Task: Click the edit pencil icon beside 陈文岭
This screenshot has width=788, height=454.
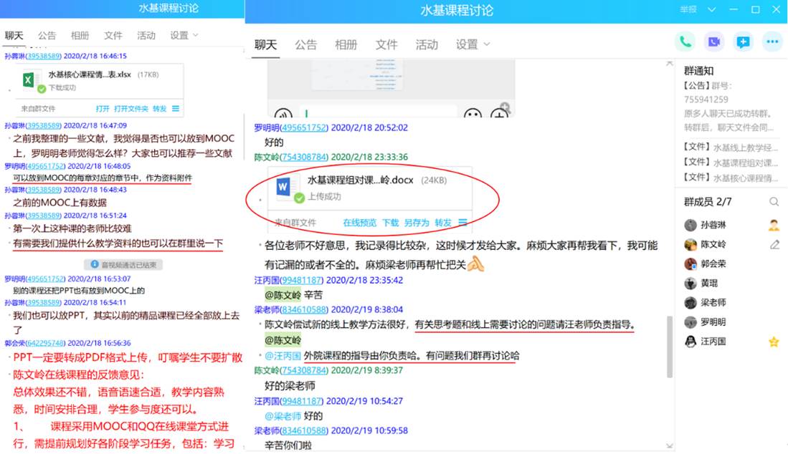Action: [x=774, y=245]
